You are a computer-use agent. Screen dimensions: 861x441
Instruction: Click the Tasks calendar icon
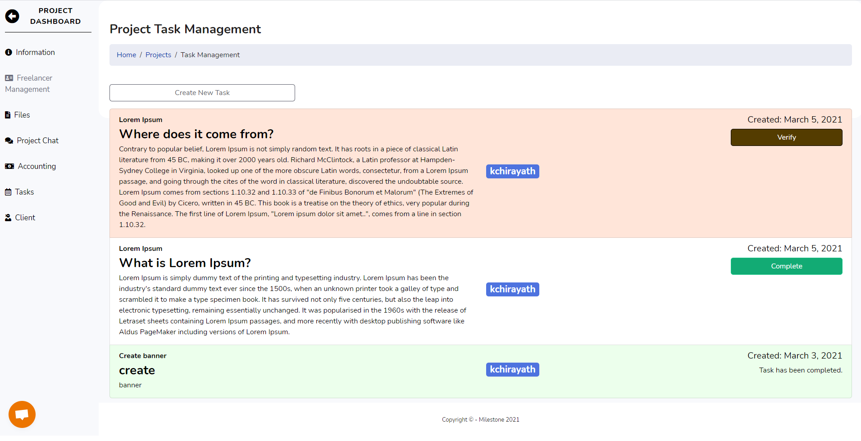point(8,192)
